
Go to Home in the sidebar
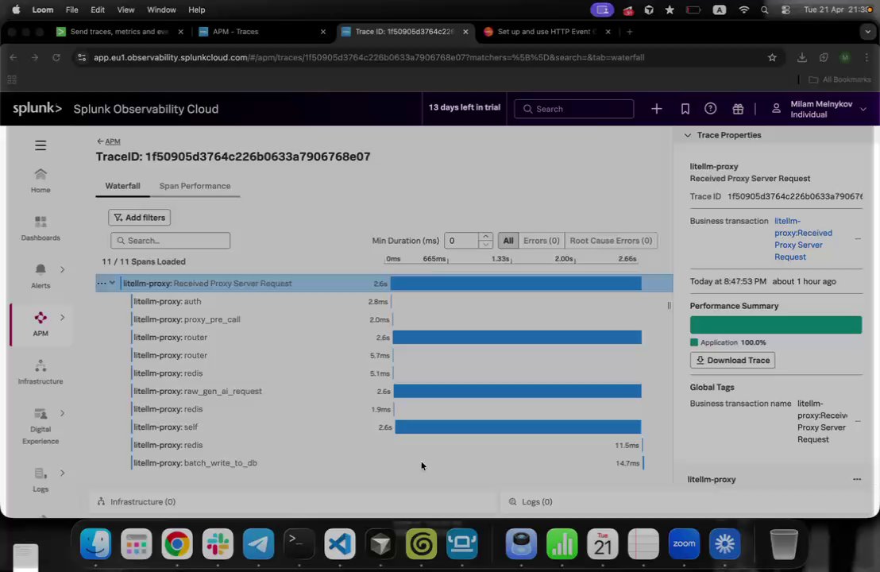(x=41, y=181)
